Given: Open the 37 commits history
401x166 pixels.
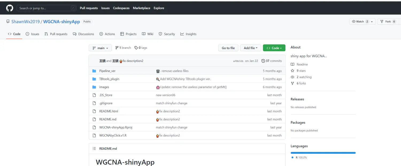Looking at the screenshot, I should click(272, 61).
